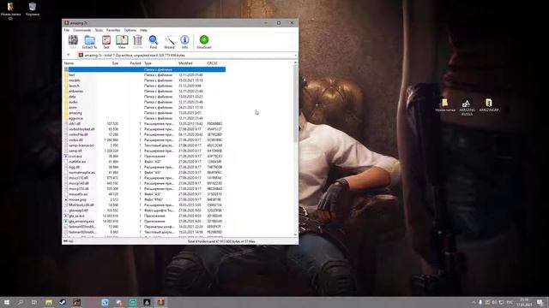Open the Tools menu
The image size is (549, 308).
[x=100, y=31]
